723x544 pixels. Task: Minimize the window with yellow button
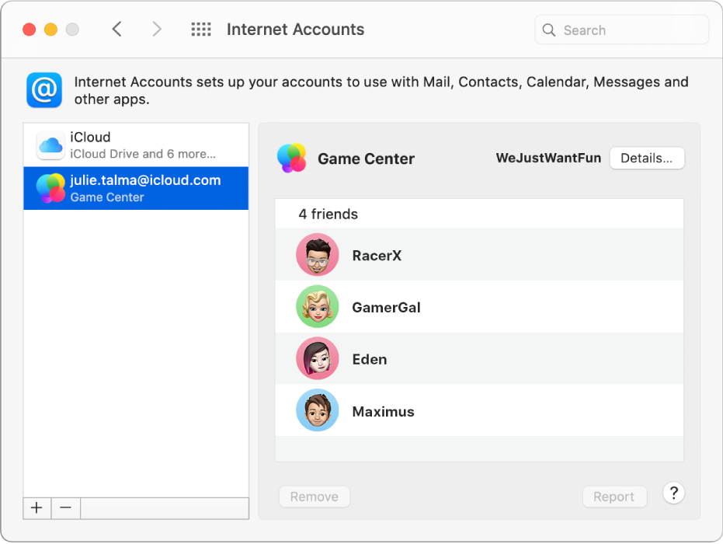pyautogui.click(x=50, y=30)
